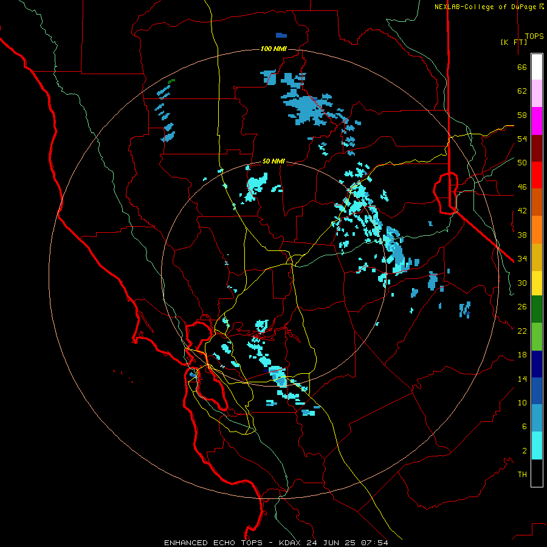The width and height of the screenshot is (547, 547).
Task: Click the legend value "38"
Action: 522,235
